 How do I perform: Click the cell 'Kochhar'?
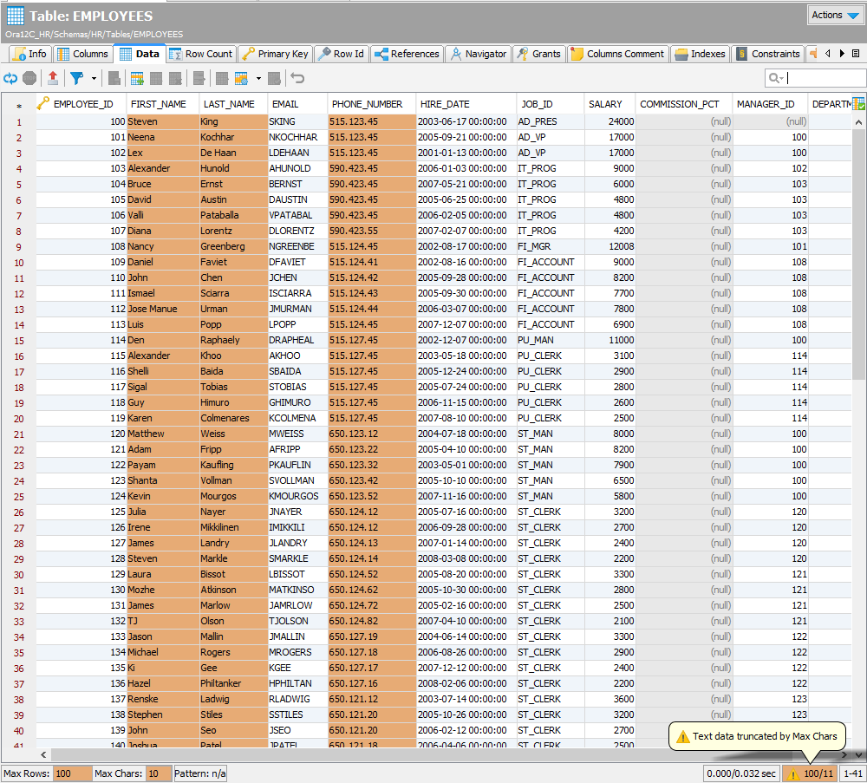(x=233, y=137)
